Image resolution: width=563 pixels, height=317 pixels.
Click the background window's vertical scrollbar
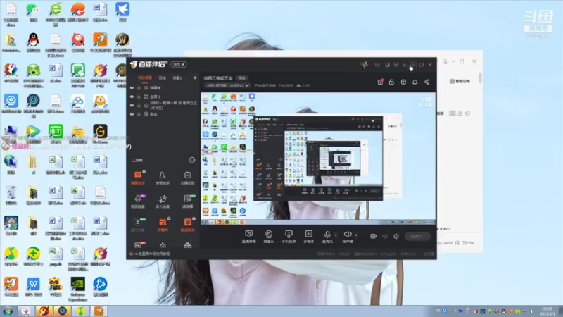(480, 78)
